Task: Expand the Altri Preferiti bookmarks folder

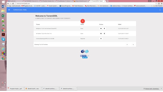Action: (158, 6)
